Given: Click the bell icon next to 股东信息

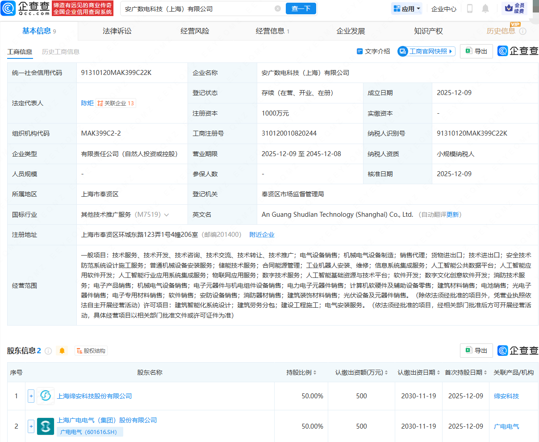Looking at the screenshot, I should point(62,351).
